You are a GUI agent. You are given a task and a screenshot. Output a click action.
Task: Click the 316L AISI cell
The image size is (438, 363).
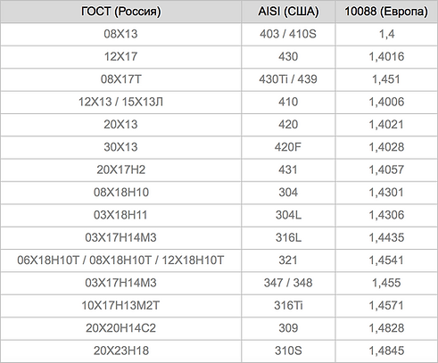(x=288, y=237)
